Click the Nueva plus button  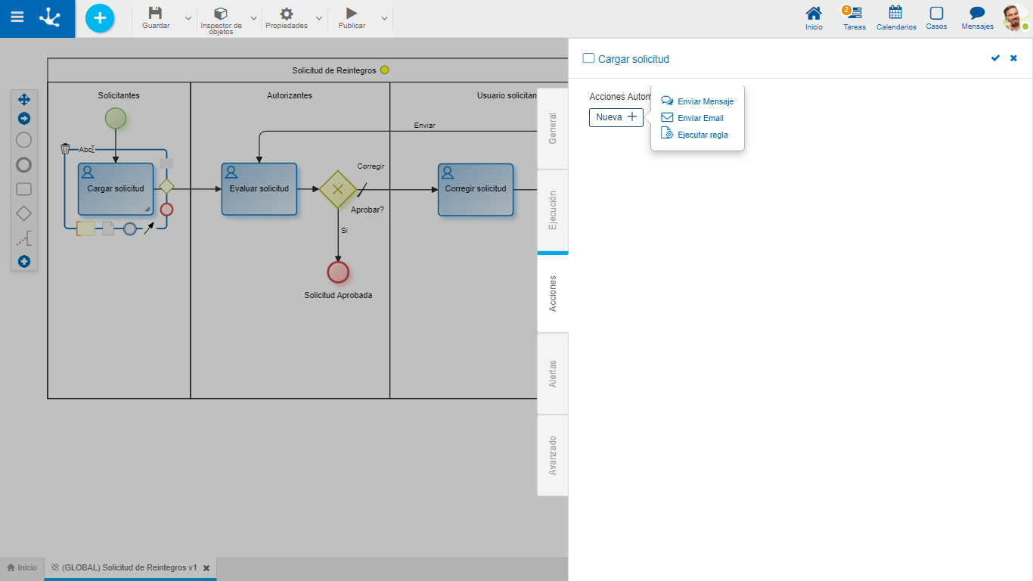coord(616,117)
